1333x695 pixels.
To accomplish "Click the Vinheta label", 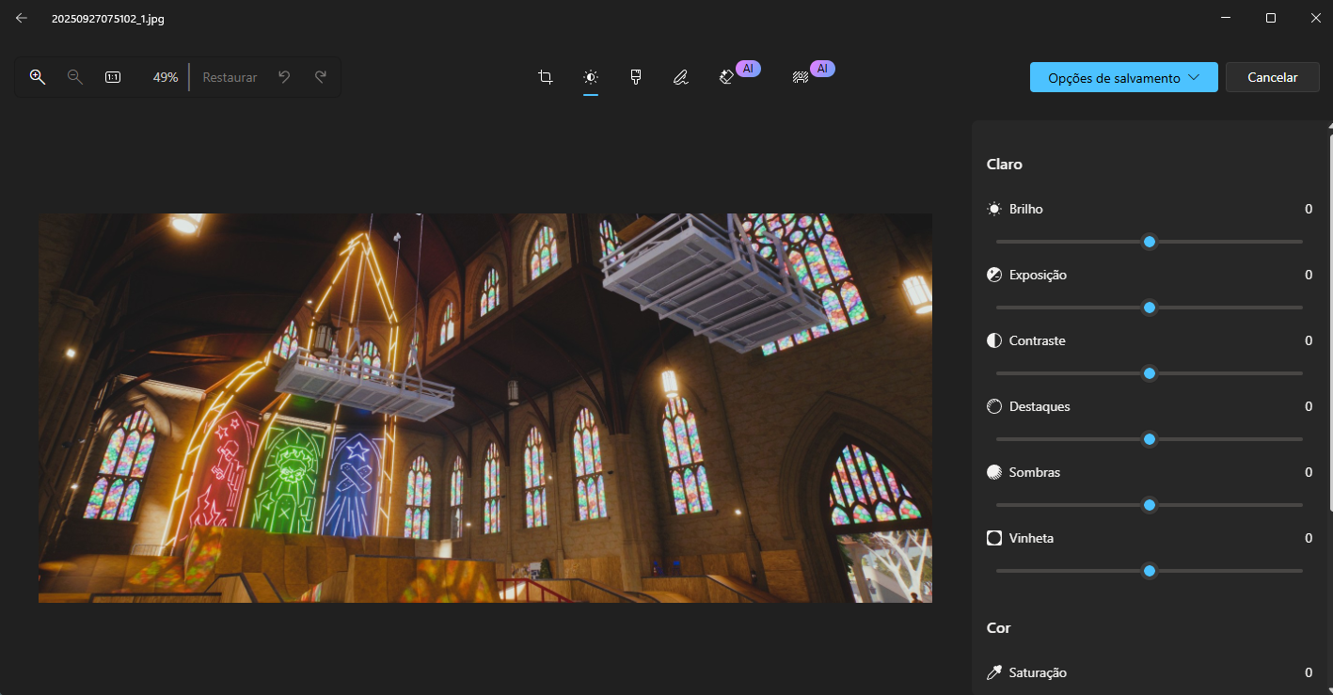I will coord(1032,538).
